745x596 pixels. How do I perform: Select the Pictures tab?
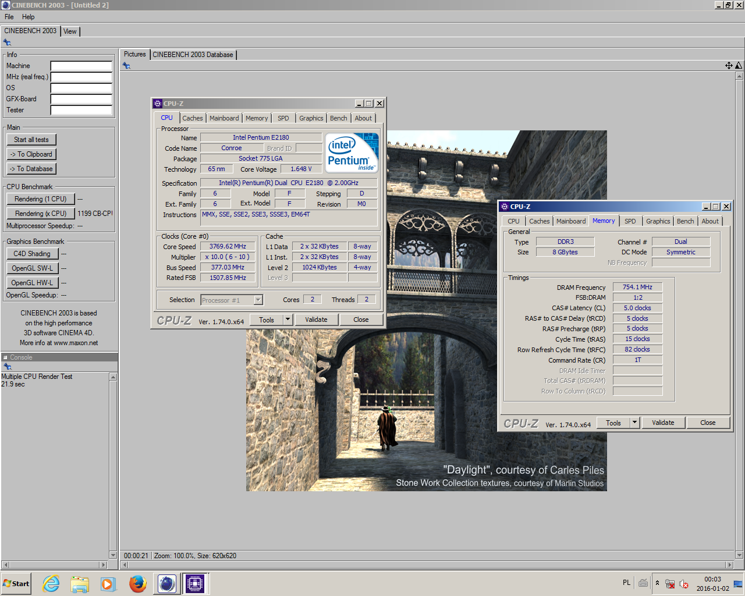coord(134,54)
